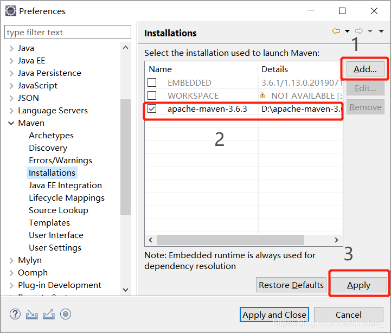Viewport: 391px width, 333px height.
Task: Click the Edit... button
Action: 365,88
